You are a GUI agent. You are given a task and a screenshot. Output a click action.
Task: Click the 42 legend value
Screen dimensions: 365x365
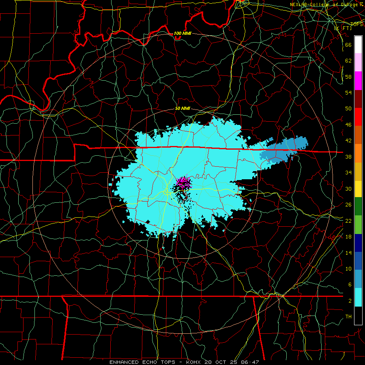(348, 141)
